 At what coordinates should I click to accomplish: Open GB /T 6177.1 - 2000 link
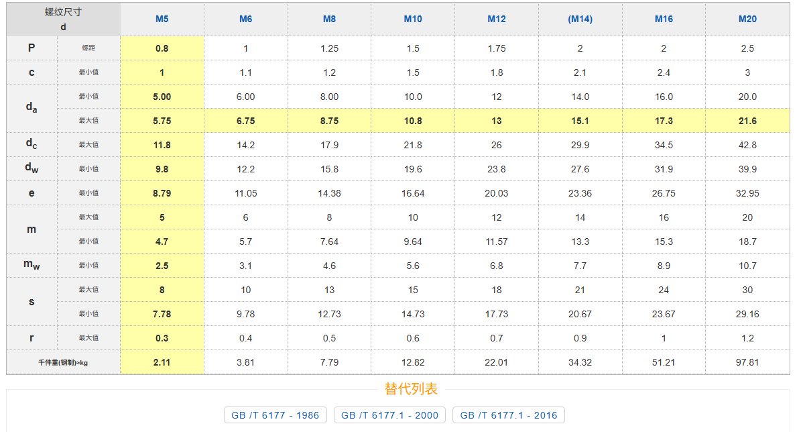(x=389, y=415)
